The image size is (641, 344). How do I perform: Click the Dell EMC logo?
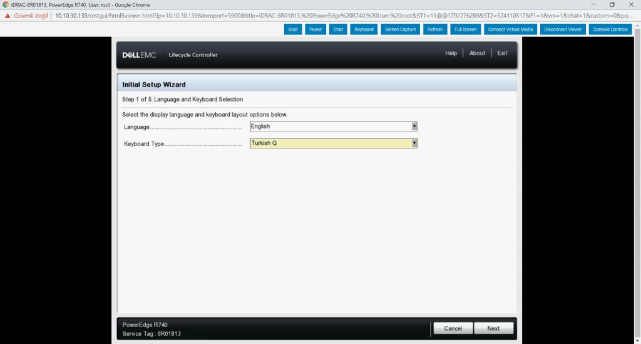pos(139,55)
